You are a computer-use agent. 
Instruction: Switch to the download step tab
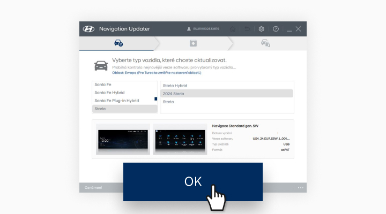193,43
